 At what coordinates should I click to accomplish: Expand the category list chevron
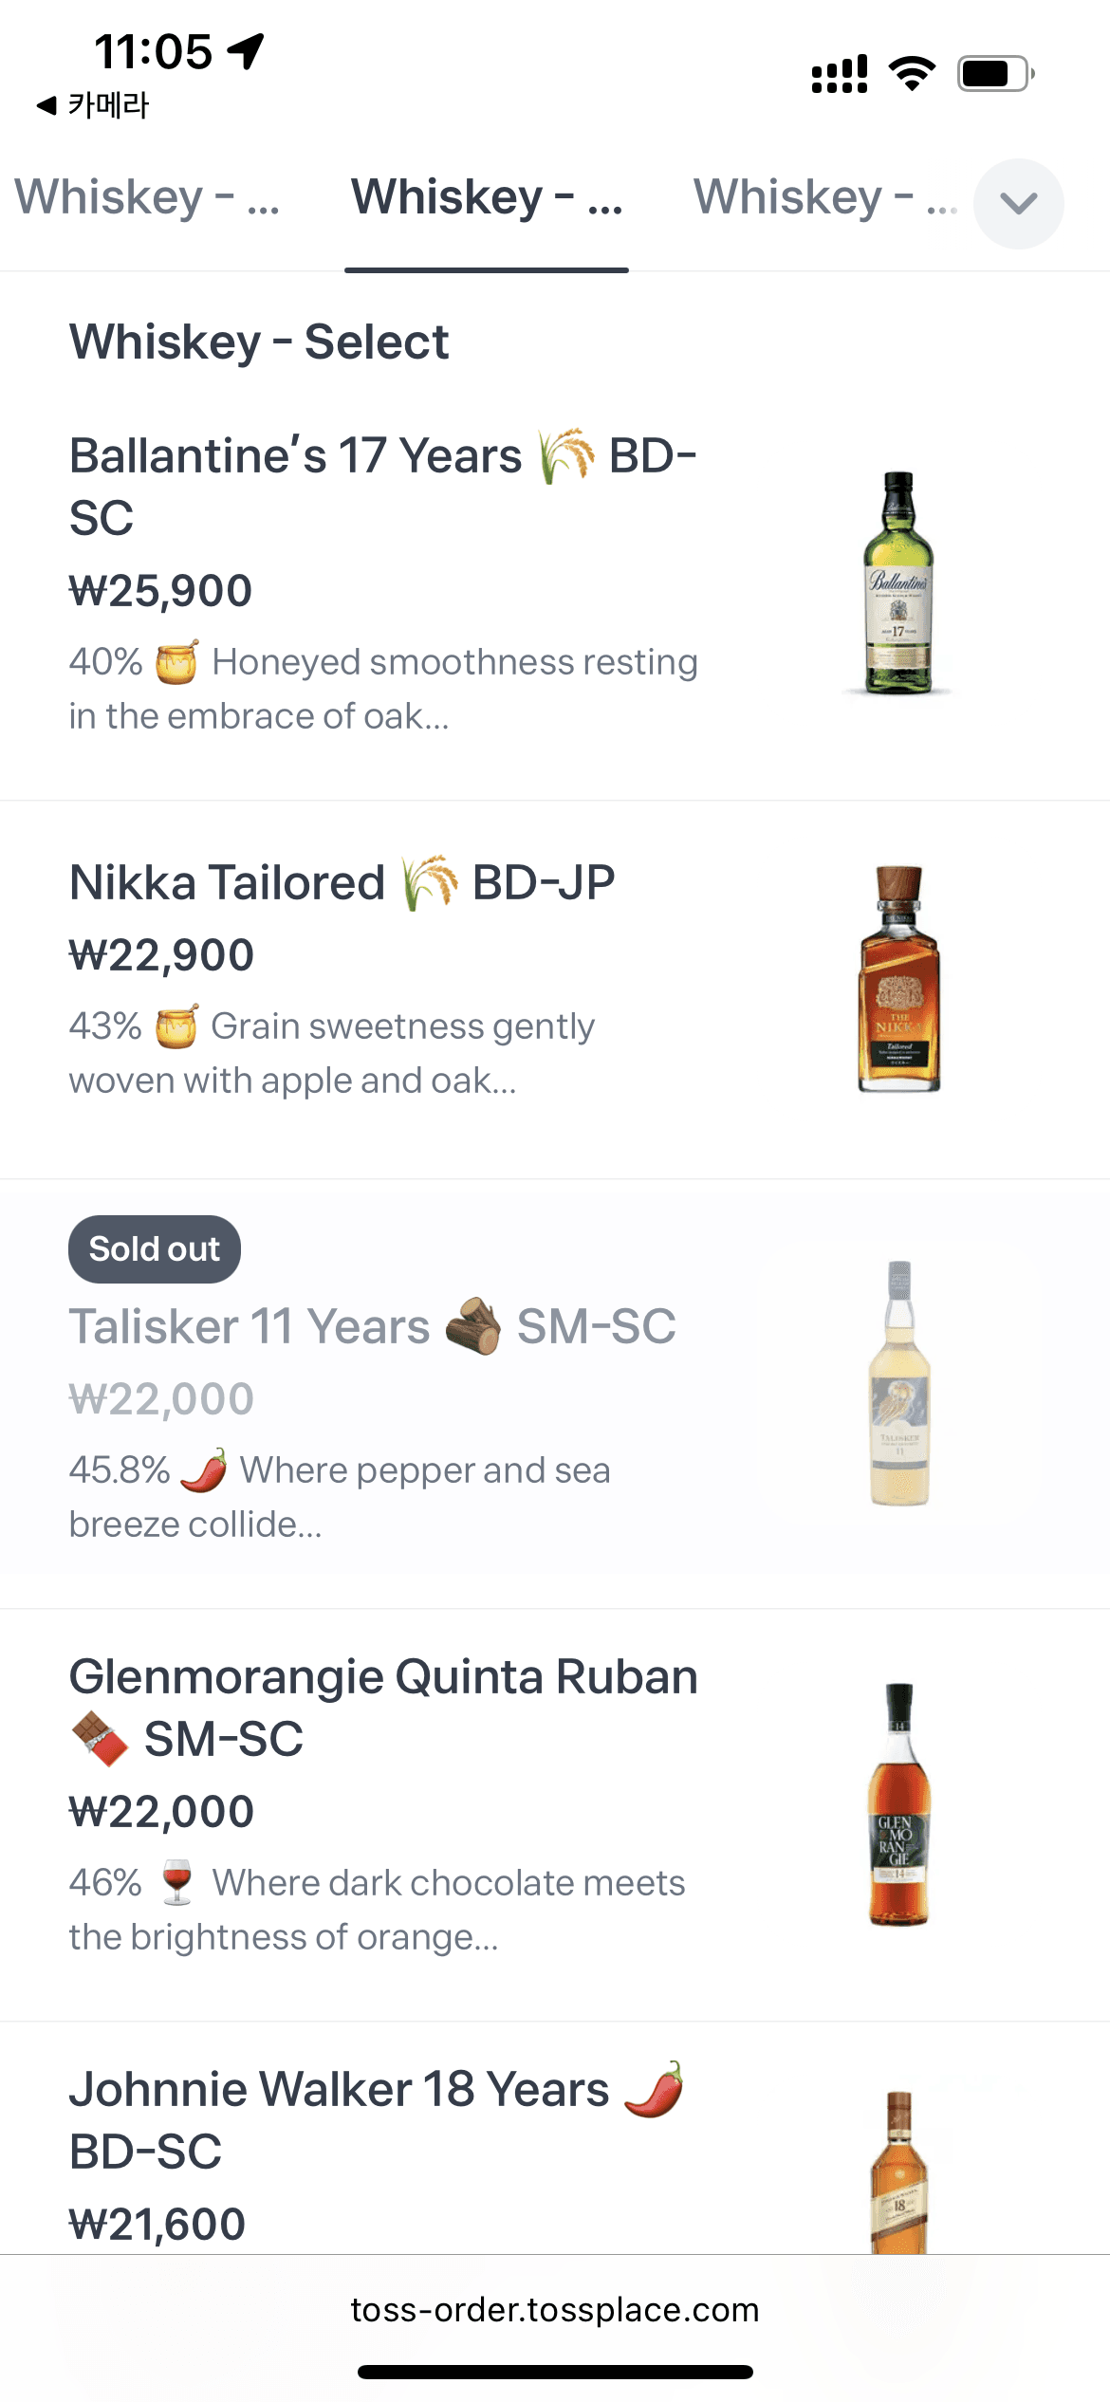pos(1018,203)
